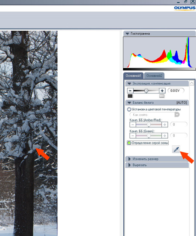
Task: Decrease exposure with the minus button
Action: [130, 90]
